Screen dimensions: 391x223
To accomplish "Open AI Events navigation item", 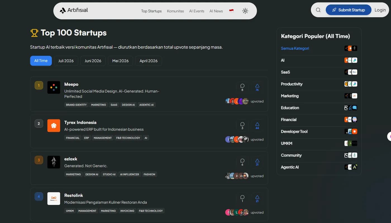I will 197,11.
